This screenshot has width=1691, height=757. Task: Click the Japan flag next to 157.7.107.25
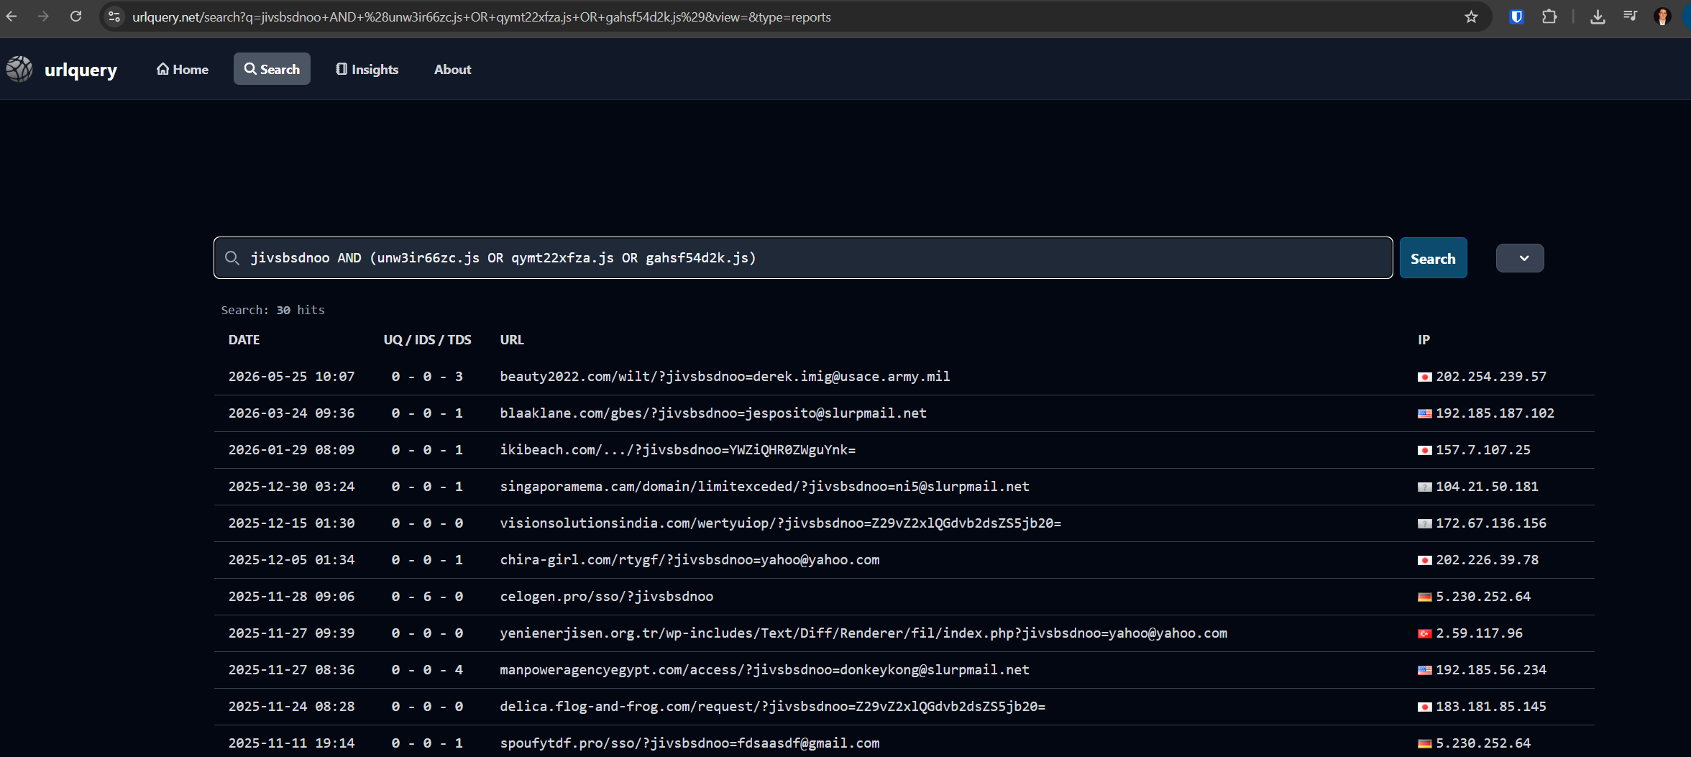tap(1424, 450)
